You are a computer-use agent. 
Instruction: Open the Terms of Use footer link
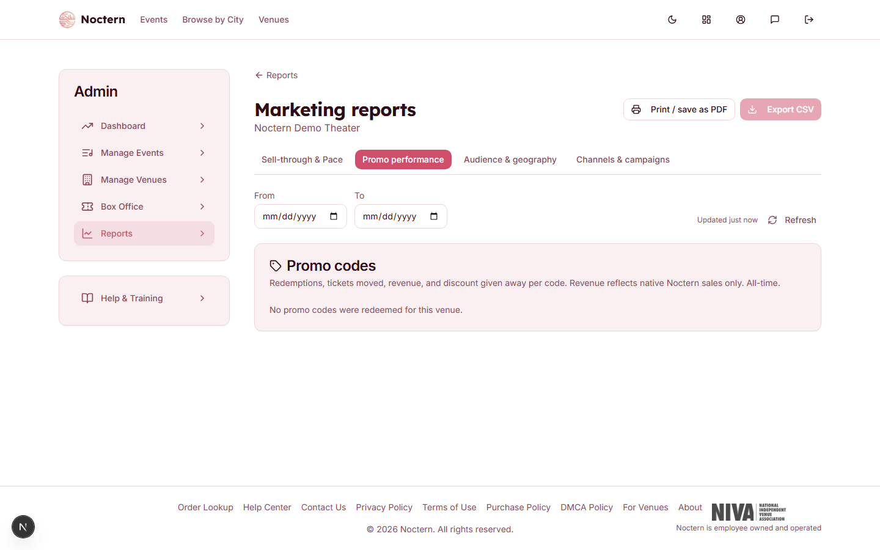coord(449,507)
